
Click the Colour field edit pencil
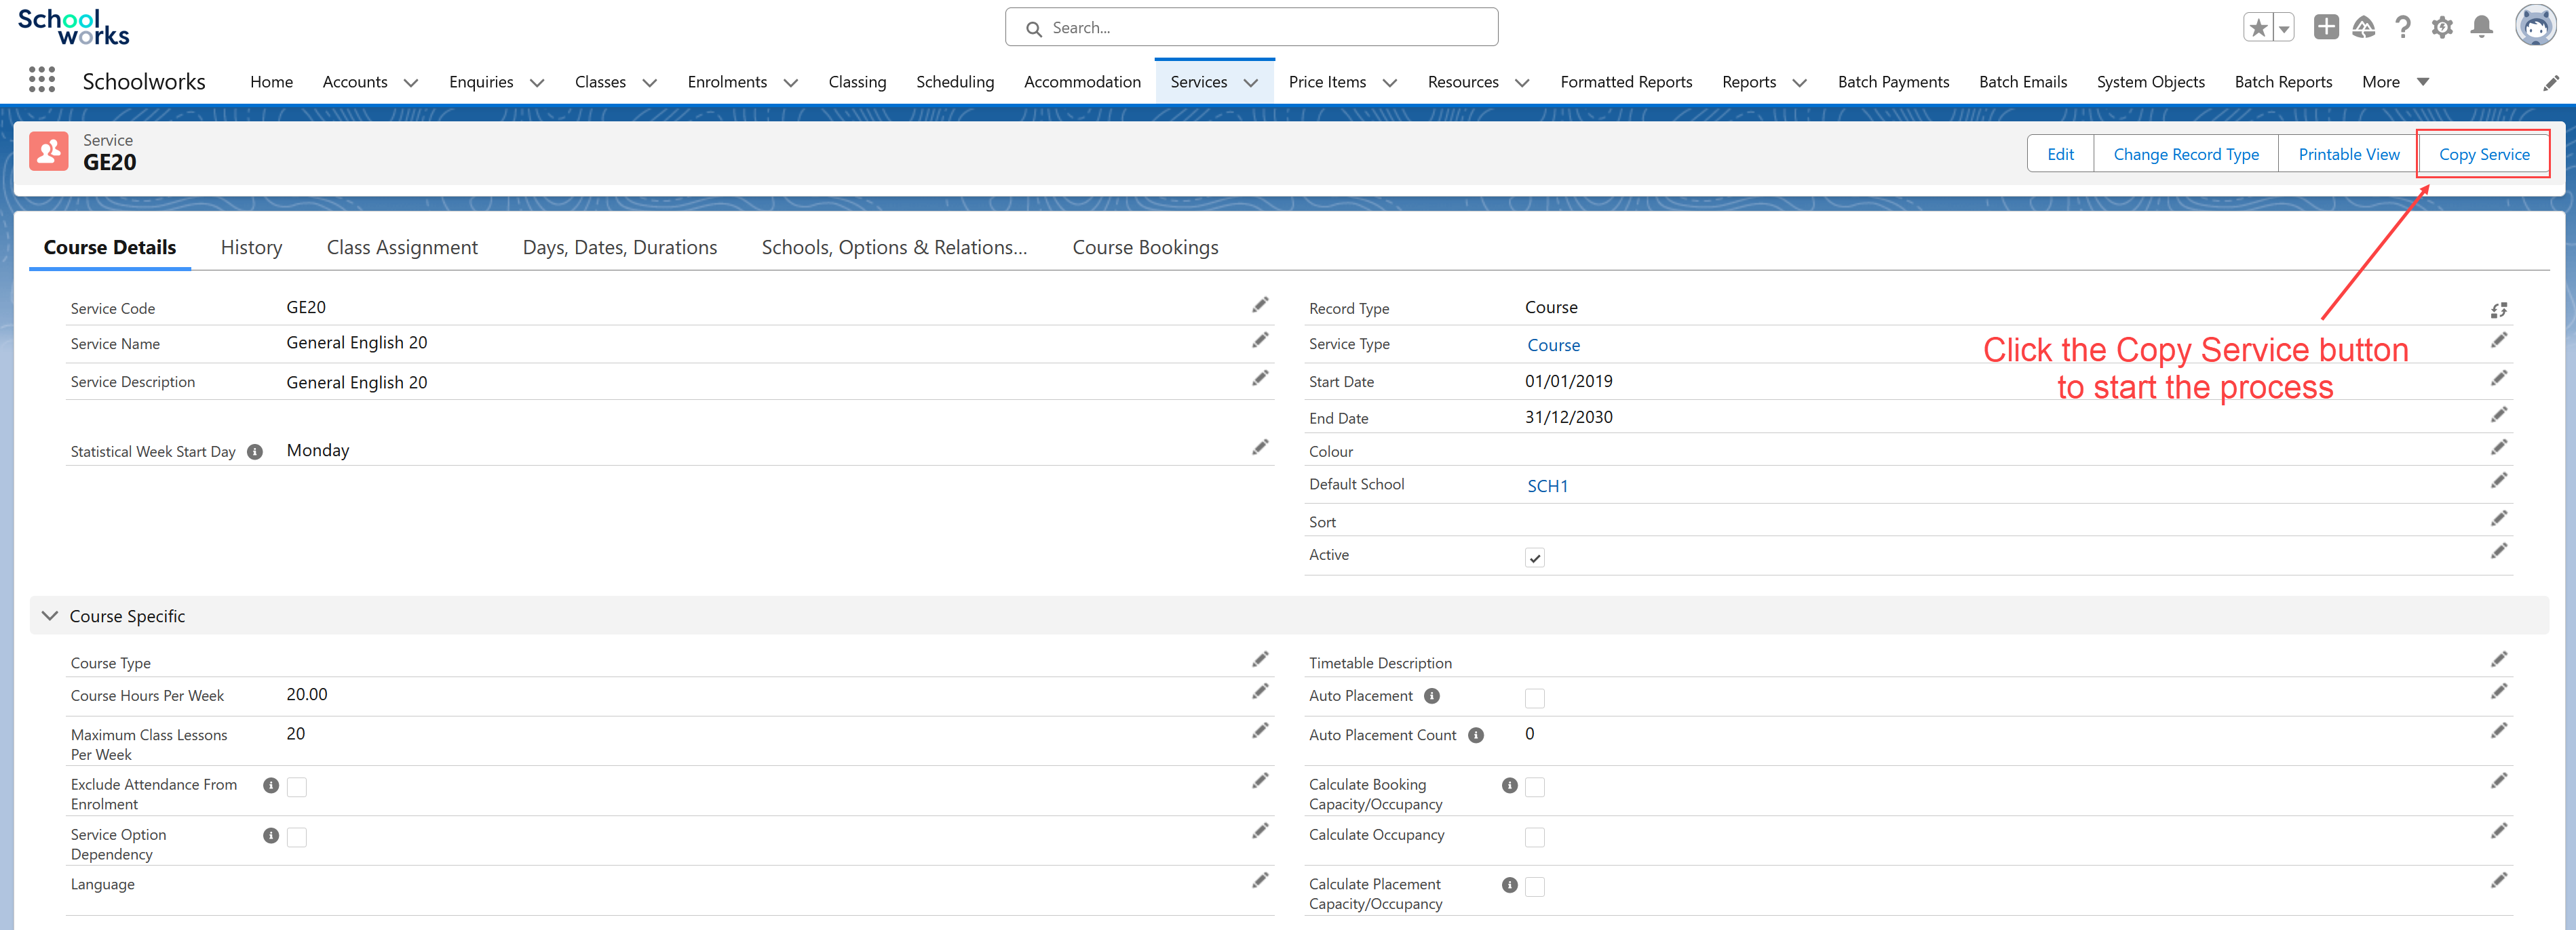(x=2498, y=447)
